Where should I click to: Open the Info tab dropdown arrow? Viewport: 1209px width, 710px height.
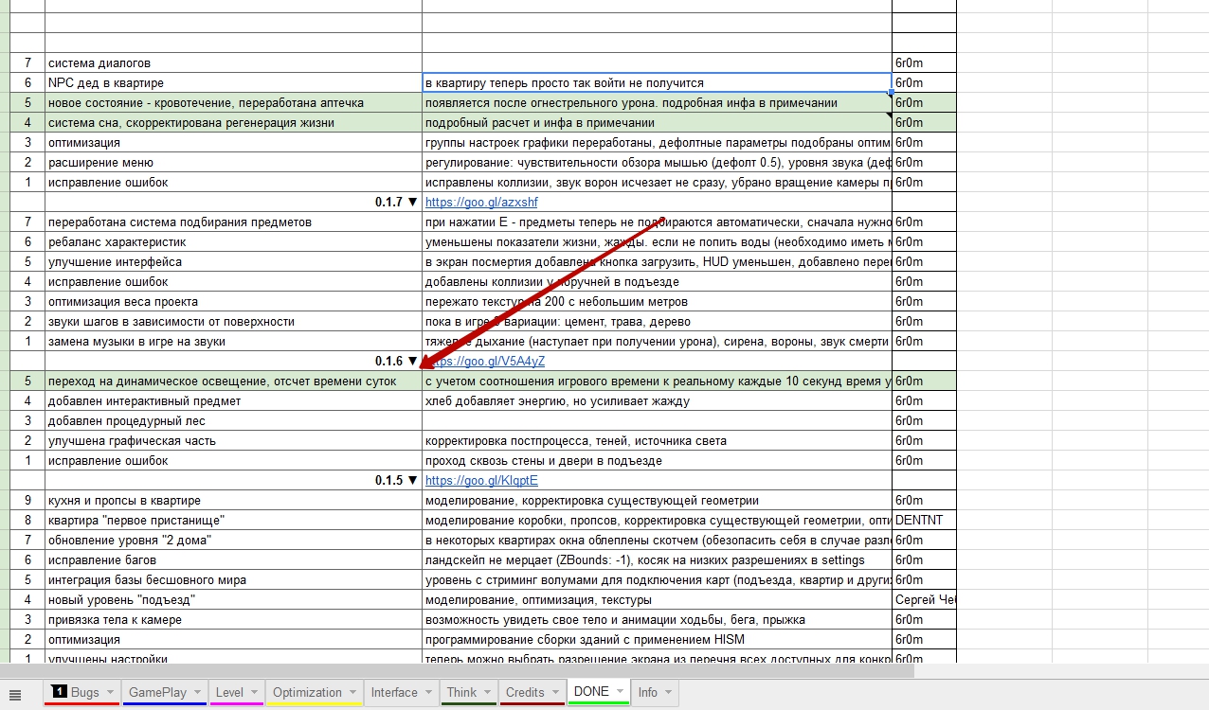669,693
